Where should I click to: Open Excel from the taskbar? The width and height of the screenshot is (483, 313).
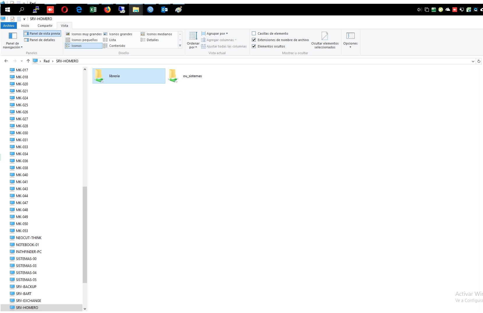[x=93, y=10]
